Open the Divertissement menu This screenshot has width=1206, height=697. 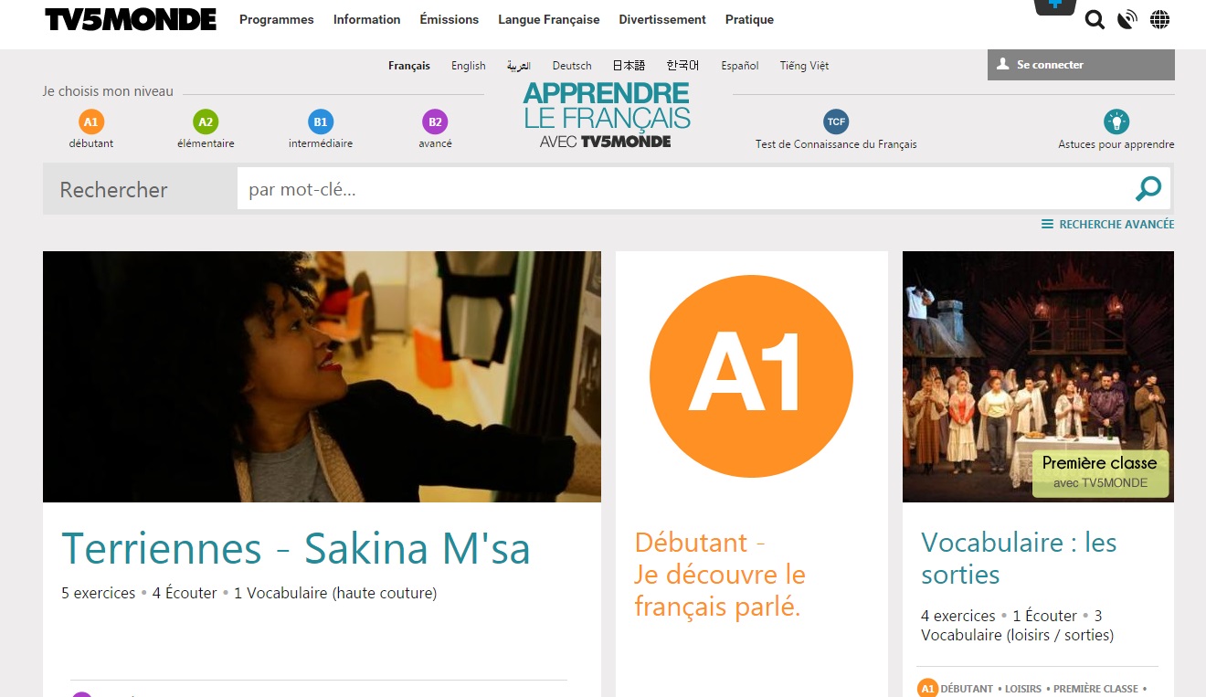coord(662,19)
